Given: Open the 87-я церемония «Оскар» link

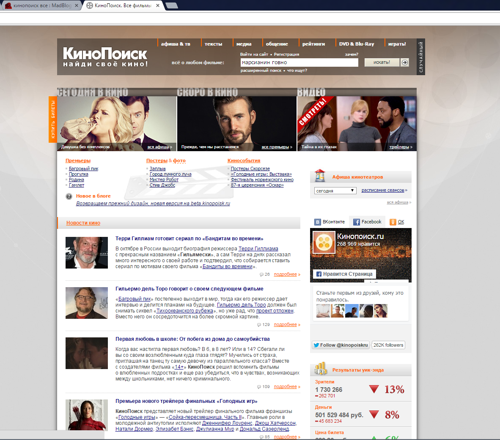Looking at the screenshot, I should coord(257,185).
